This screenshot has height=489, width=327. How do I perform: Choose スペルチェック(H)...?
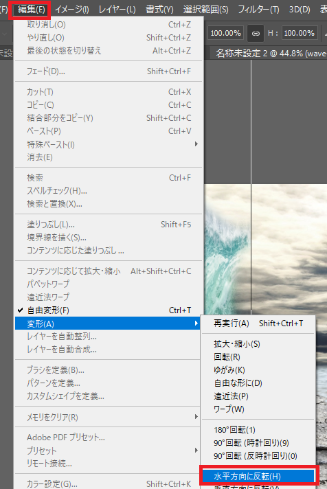click(109, 191)
